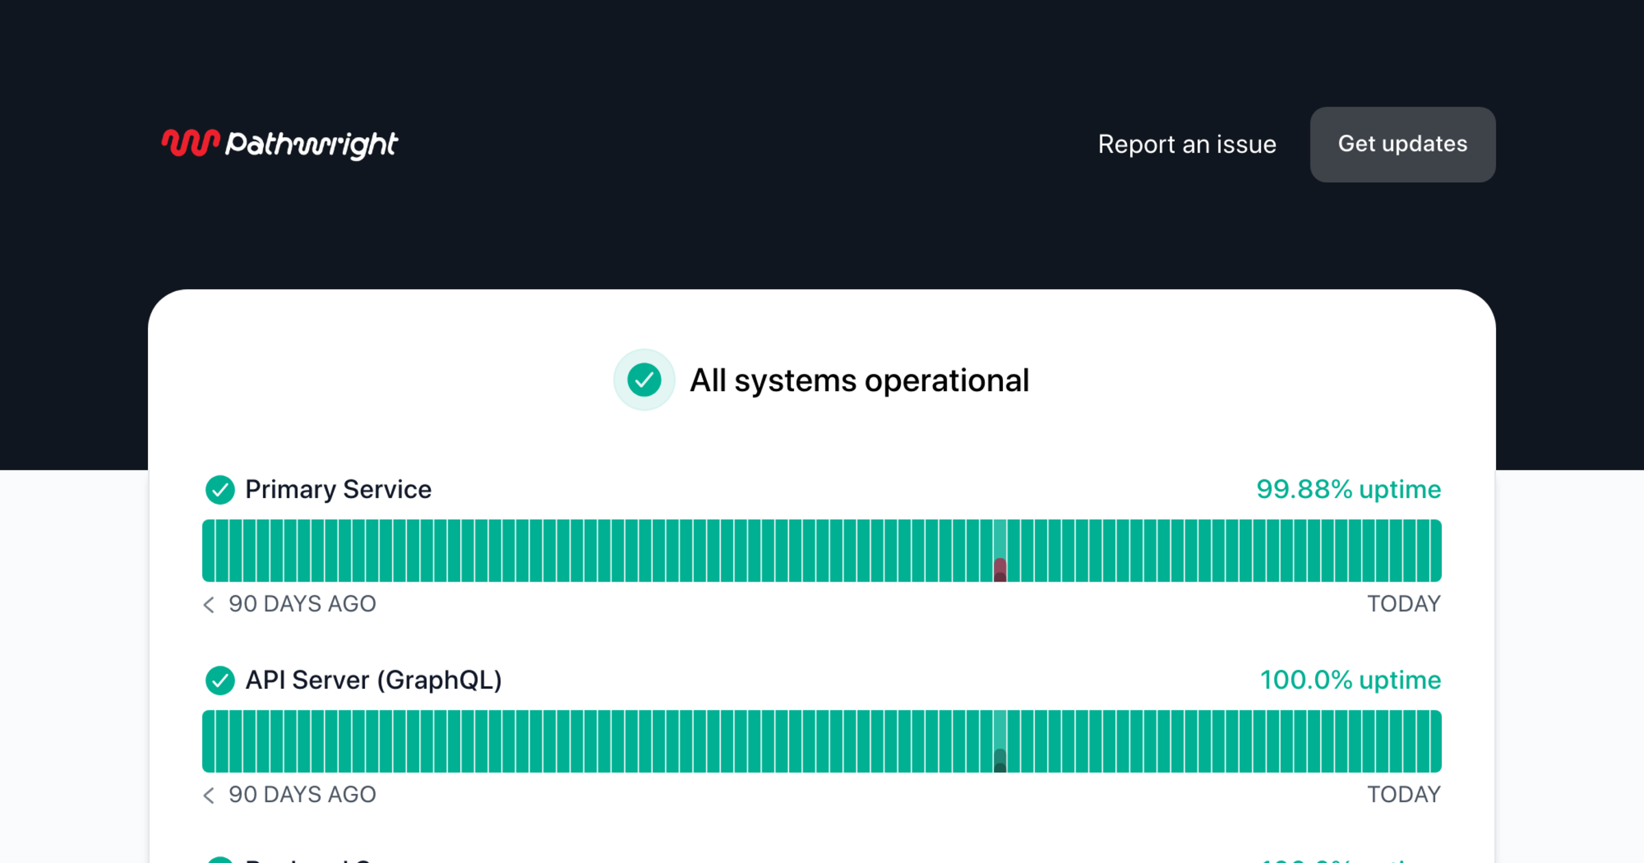Click the last bar of the API Server uptime chart

pos(1435,741)
